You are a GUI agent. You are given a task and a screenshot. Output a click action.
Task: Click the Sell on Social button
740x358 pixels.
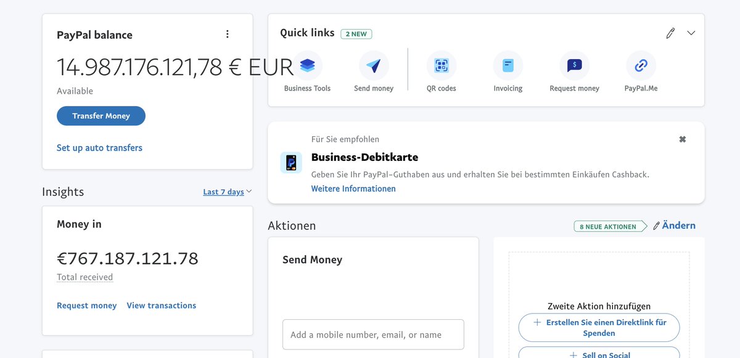[x=599, y=353]
